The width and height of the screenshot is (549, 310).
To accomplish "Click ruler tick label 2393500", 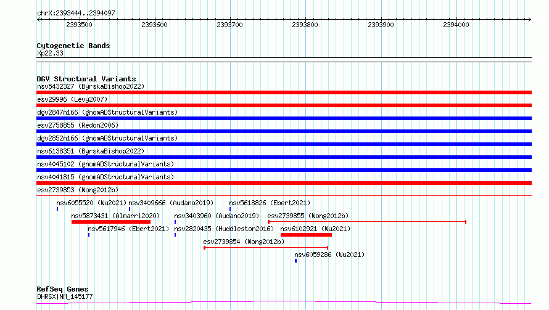I will [x=79, y=25].
